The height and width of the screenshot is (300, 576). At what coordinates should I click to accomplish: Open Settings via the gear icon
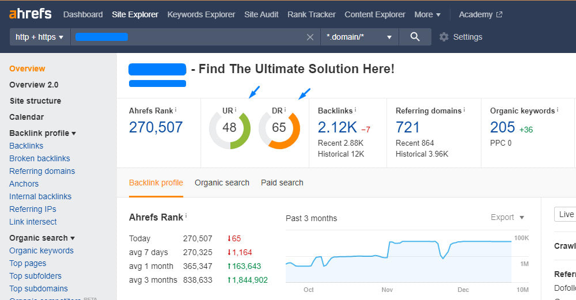[444, 37]
